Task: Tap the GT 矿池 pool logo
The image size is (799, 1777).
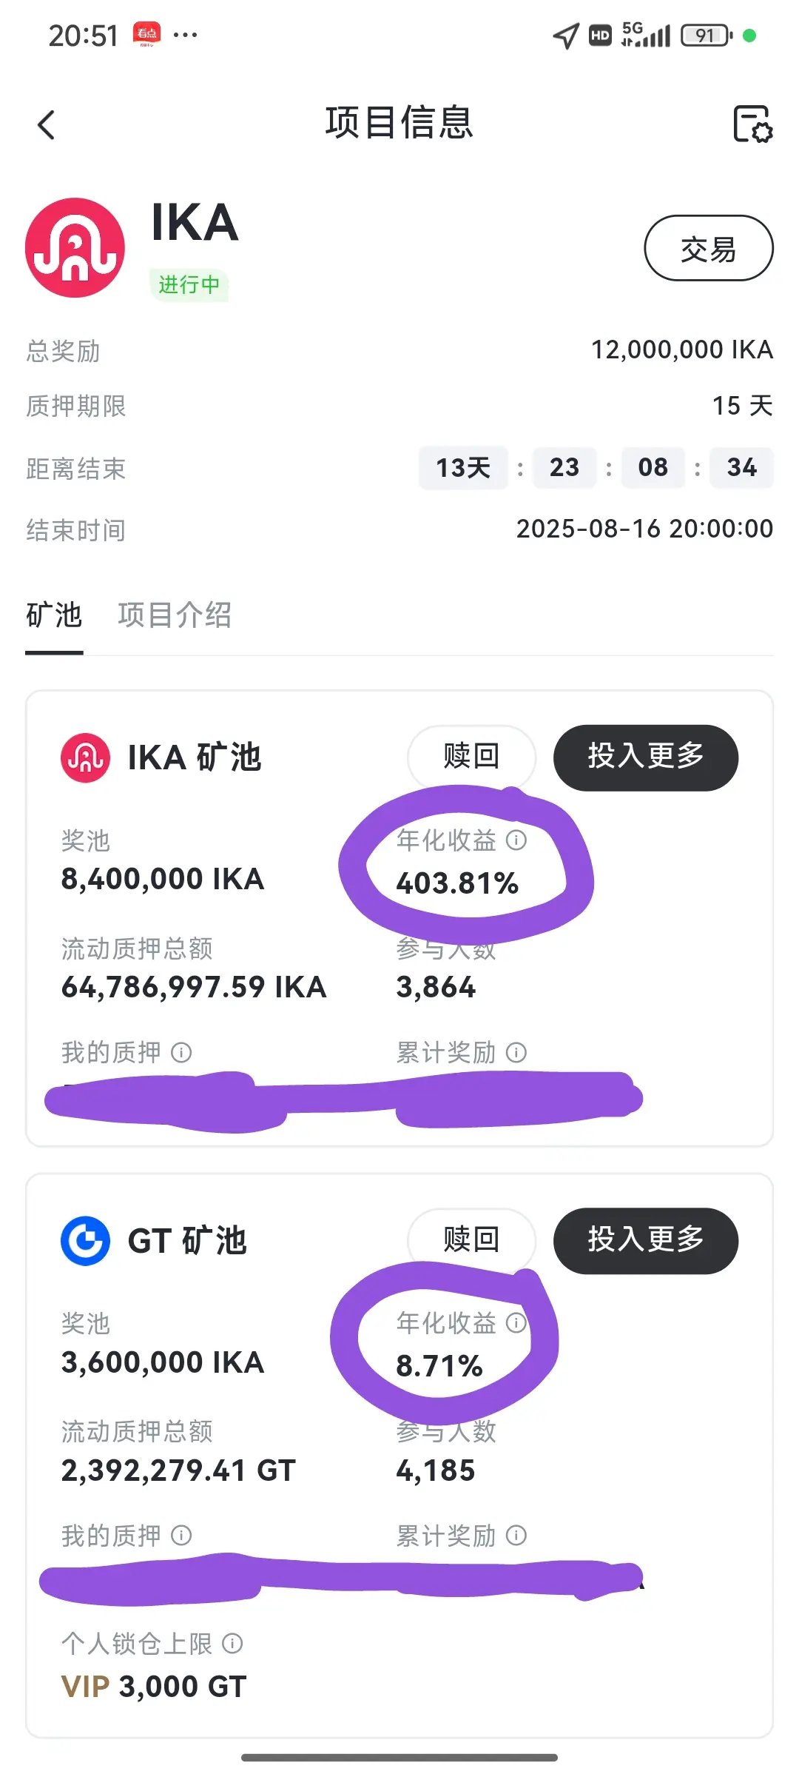Action: [x=85, y=1241]
